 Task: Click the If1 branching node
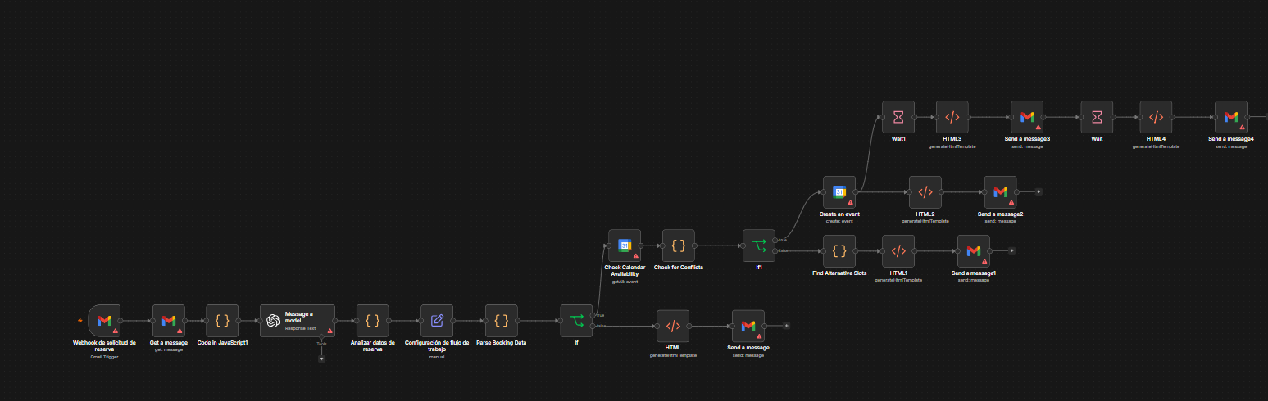point(759,246)
